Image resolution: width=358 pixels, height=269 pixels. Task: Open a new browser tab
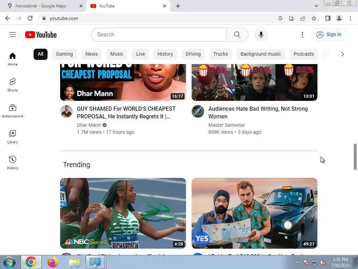click(178, 6)
